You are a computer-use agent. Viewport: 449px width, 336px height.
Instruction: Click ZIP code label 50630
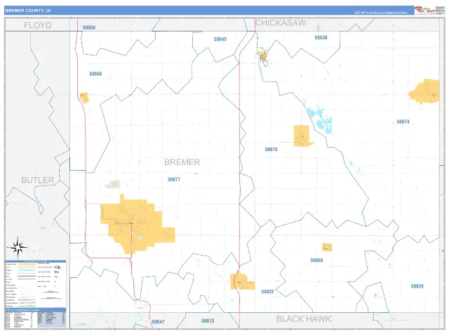pyautogui.click(x=321, y=38)
